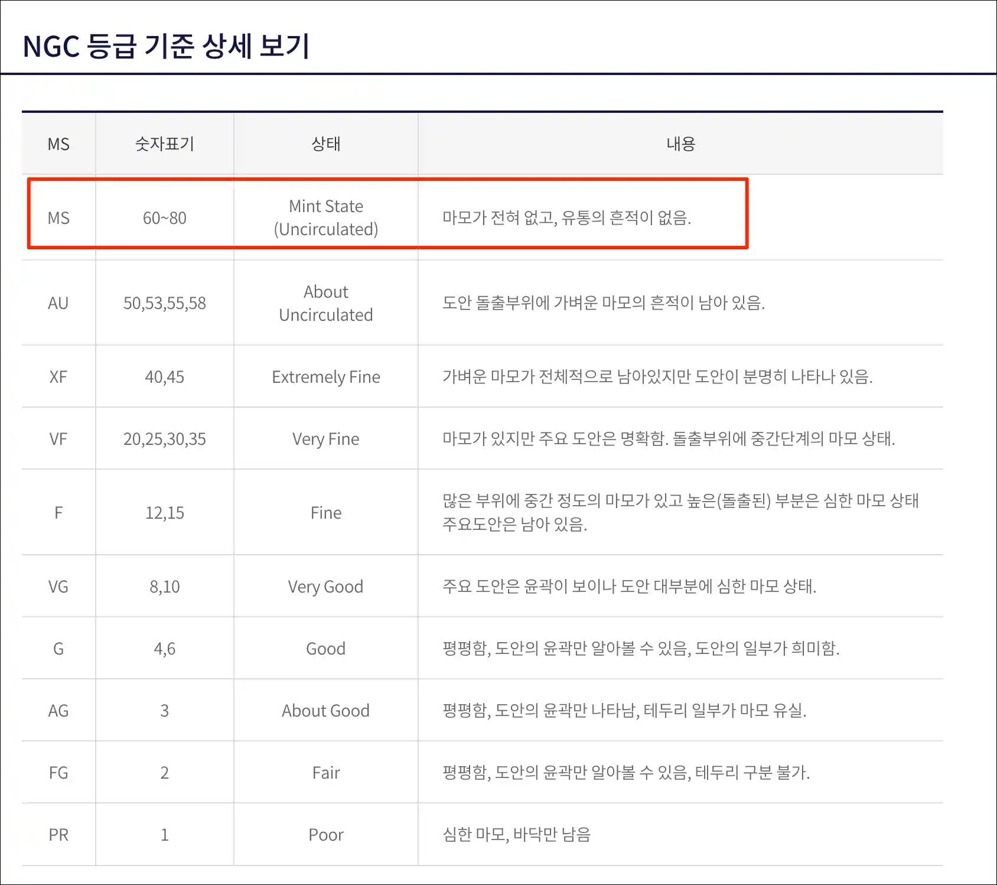
Task: Click the '3' numeric cell in AG row
Action: tap(165, 711)
